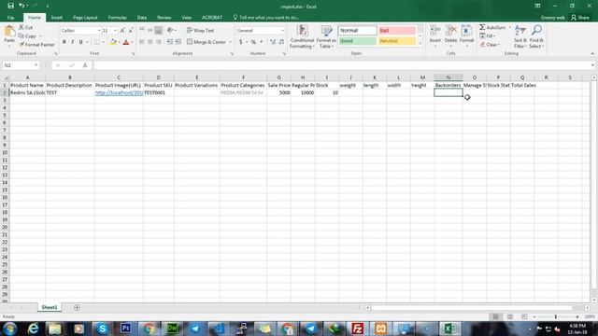Toggle align right

pos(159,42)
